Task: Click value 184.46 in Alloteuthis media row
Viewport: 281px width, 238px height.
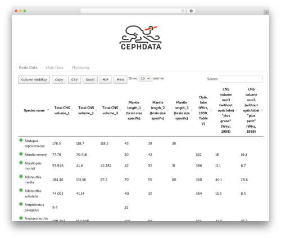Action: pos(58,179)
